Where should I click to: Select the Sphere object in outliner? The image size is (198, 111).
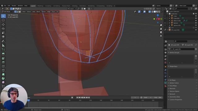point(175,23)
